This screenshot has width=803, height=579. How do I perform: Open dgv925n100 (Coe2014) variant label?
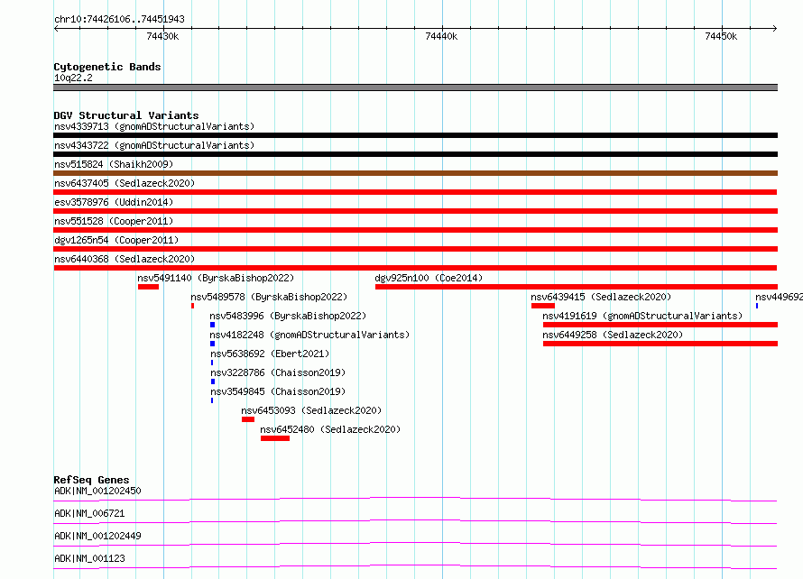(x=429, y=278)
